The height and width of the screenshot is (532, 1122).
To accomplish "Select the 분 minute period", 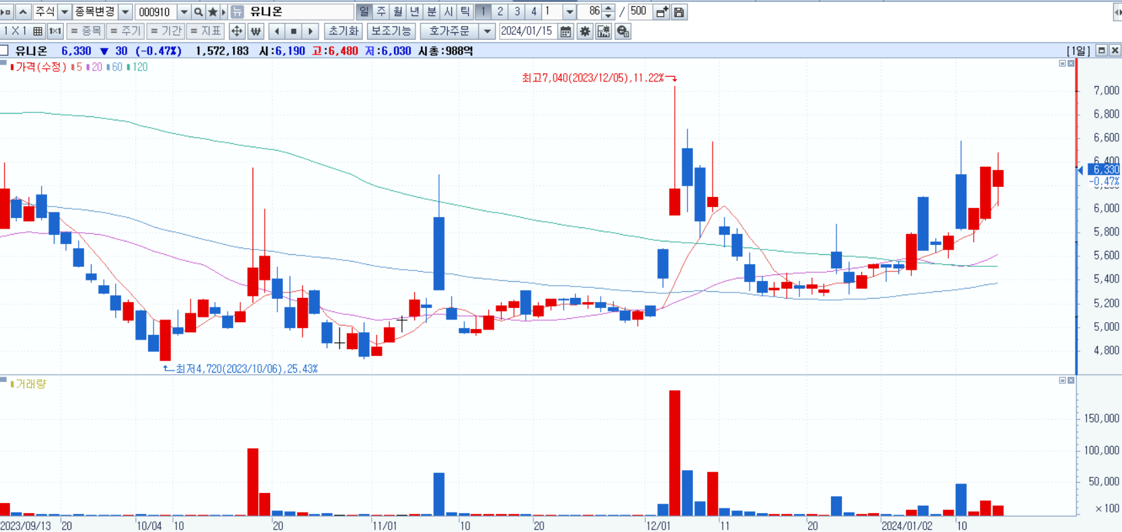I will (432, 12).
